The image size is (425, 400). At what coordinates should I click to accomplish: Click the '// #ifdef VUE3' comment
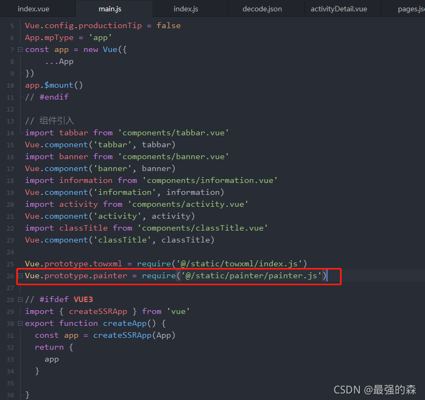coord(59,300)
